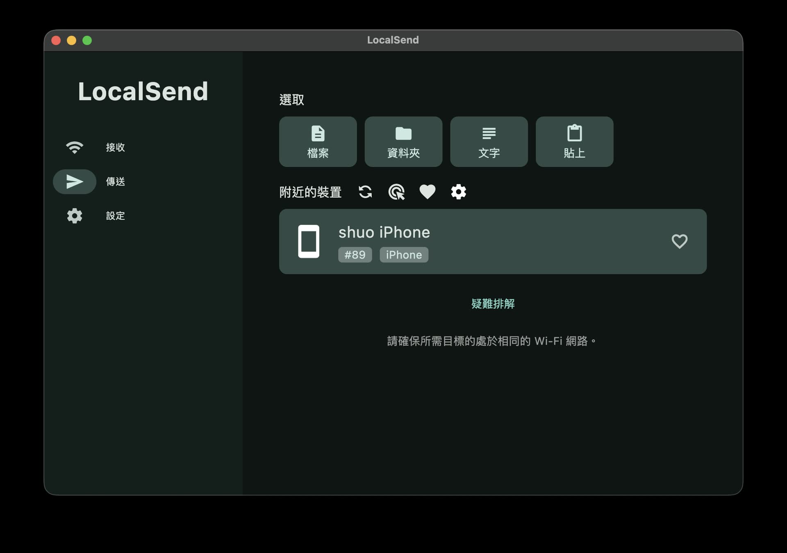
Task: Send to shuo iPhone device card
Action: click(x=493, y=242)
